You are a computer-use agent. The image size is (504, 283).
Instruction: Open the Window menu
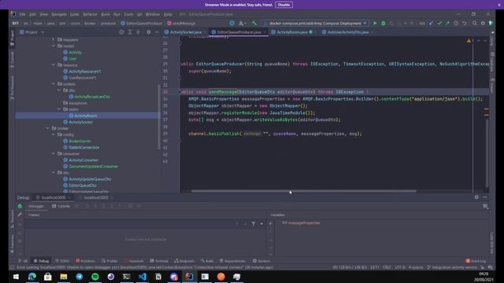coord(152,14)
